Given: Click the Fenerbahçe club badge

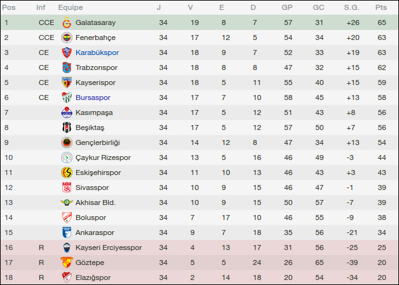Looking at the screenshot, I should (66, 37).
